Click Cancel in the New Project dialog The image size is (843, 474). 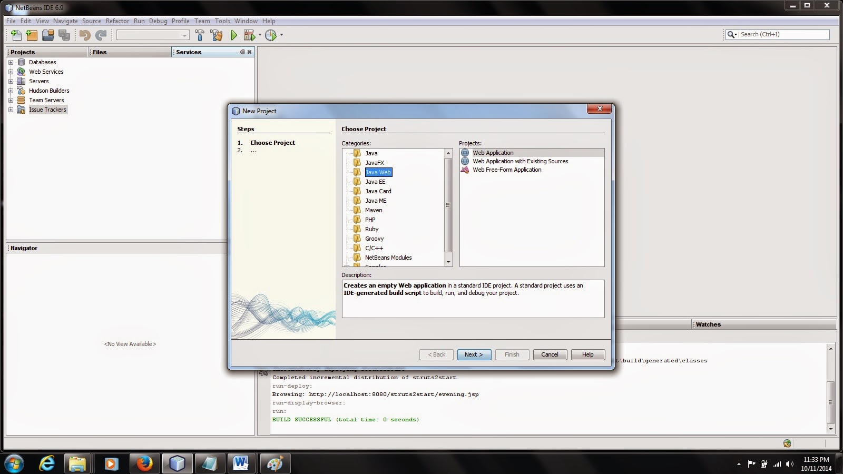pyautogui.click(x=550, y=354)
